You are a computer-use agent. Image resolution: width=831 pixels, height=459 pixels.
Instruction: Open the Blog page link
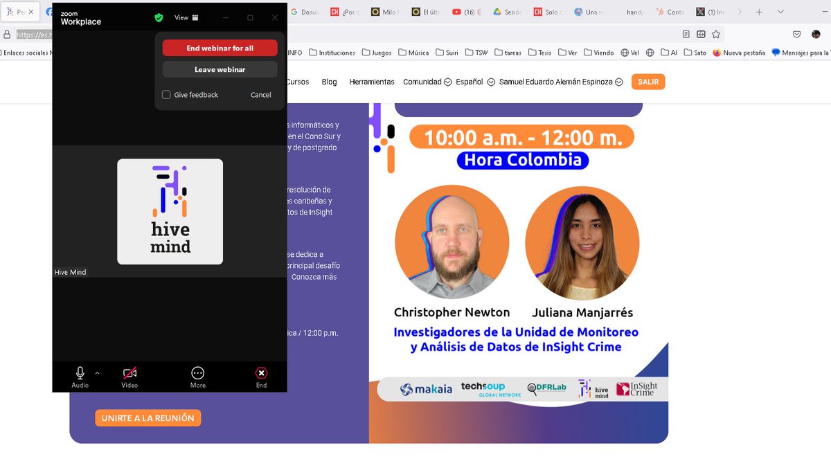pyautogui.click(x=329, y=82)
